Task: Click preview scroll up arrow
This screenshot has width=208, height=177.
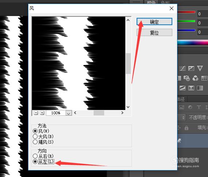Action: point(128,20)
